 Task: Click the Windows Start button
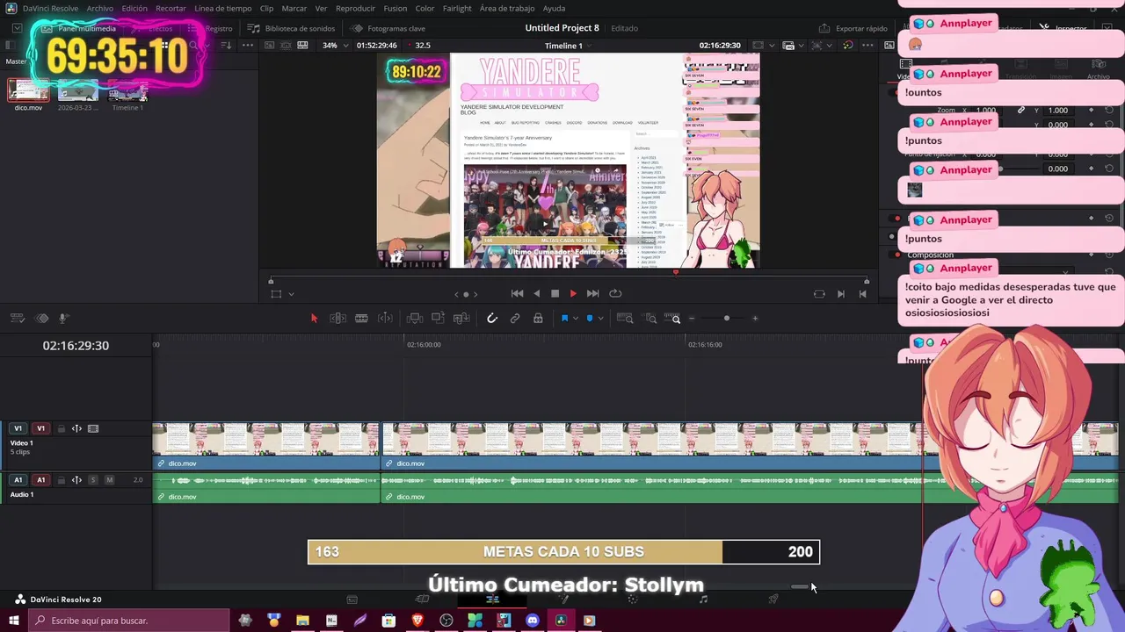pyautogui.click(x=14, y=621)
